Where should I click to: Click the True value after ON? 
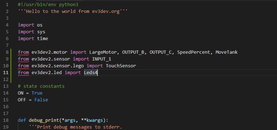[37, 93]
